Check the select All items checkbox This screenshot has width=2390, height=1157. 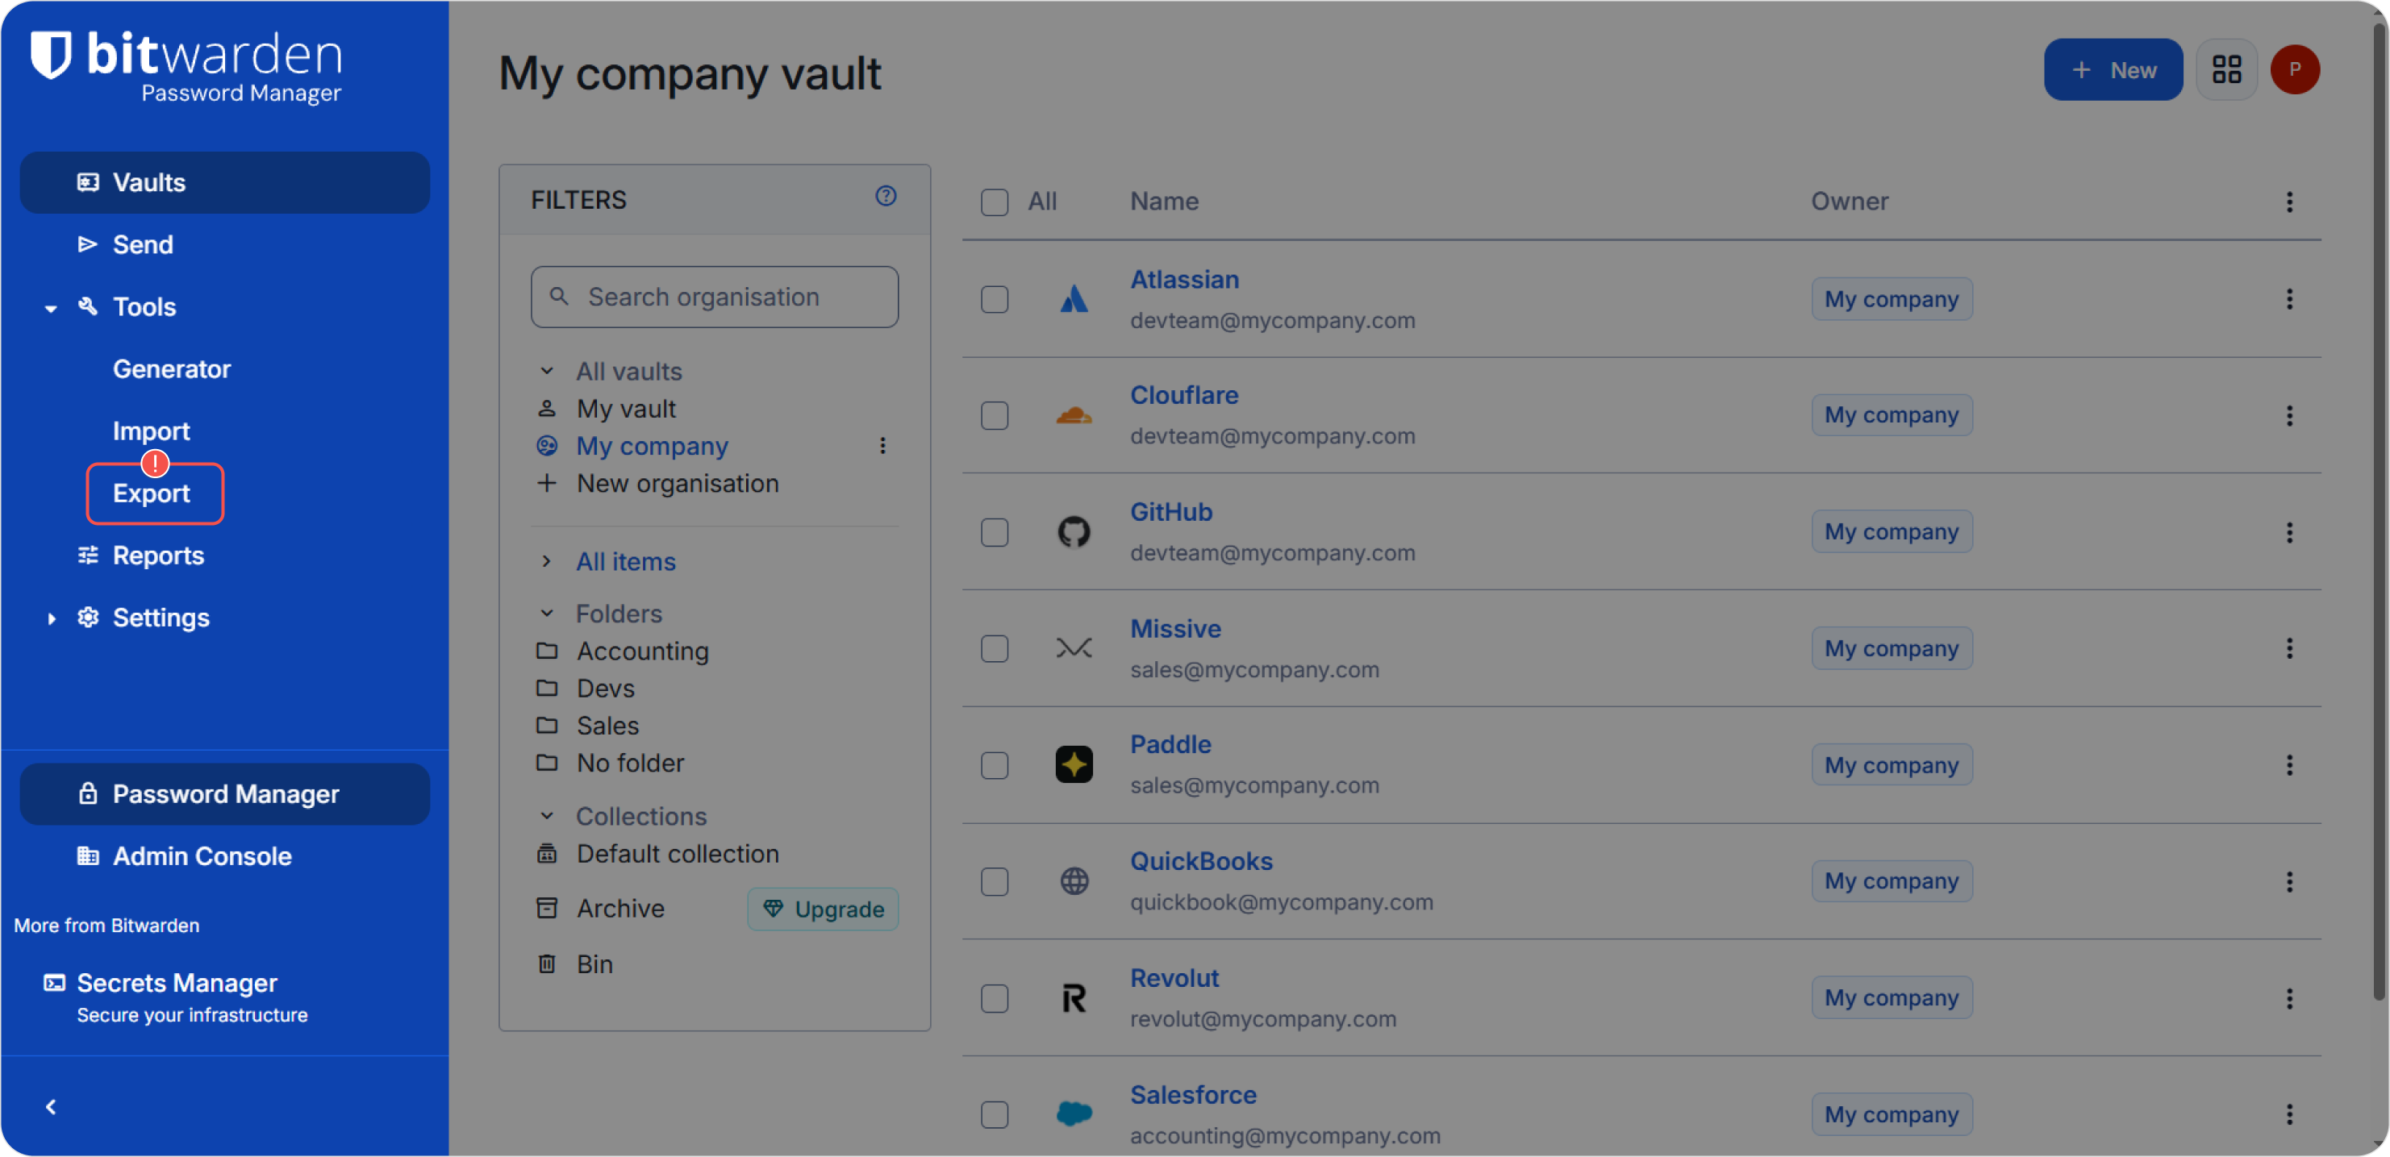[x=995, y=202]
